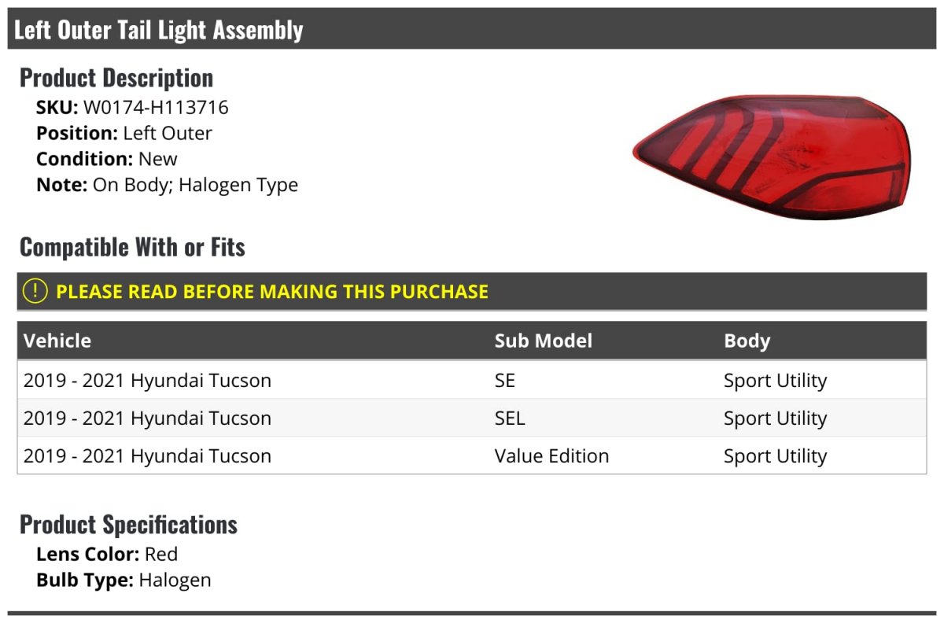Click the Product Specifications heading
This screenshot has width=944, height=623.
coord(128,524)
